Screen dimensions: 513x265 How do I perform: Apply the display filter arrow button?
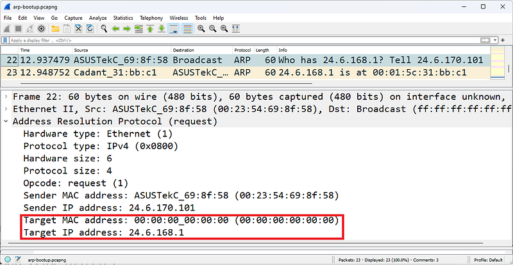485,40
